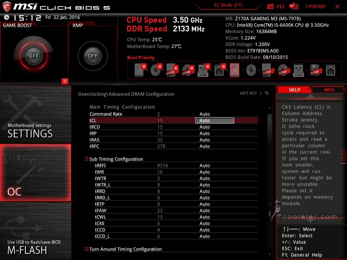The width and height of the screenshot is (347, 260).
Task: Open the Command Rate Auto setting
Action: coord(204,114)
